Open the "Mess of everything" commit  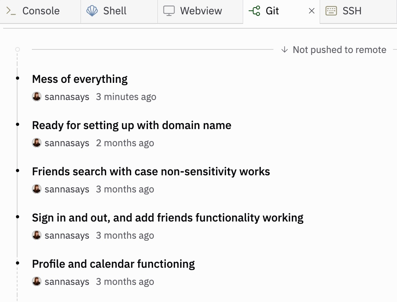80,79
